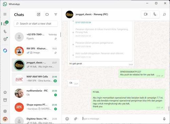Screen dimensions: 170x124
Task: Record a voice message with microphone
Action: click(x=164, y=119)
